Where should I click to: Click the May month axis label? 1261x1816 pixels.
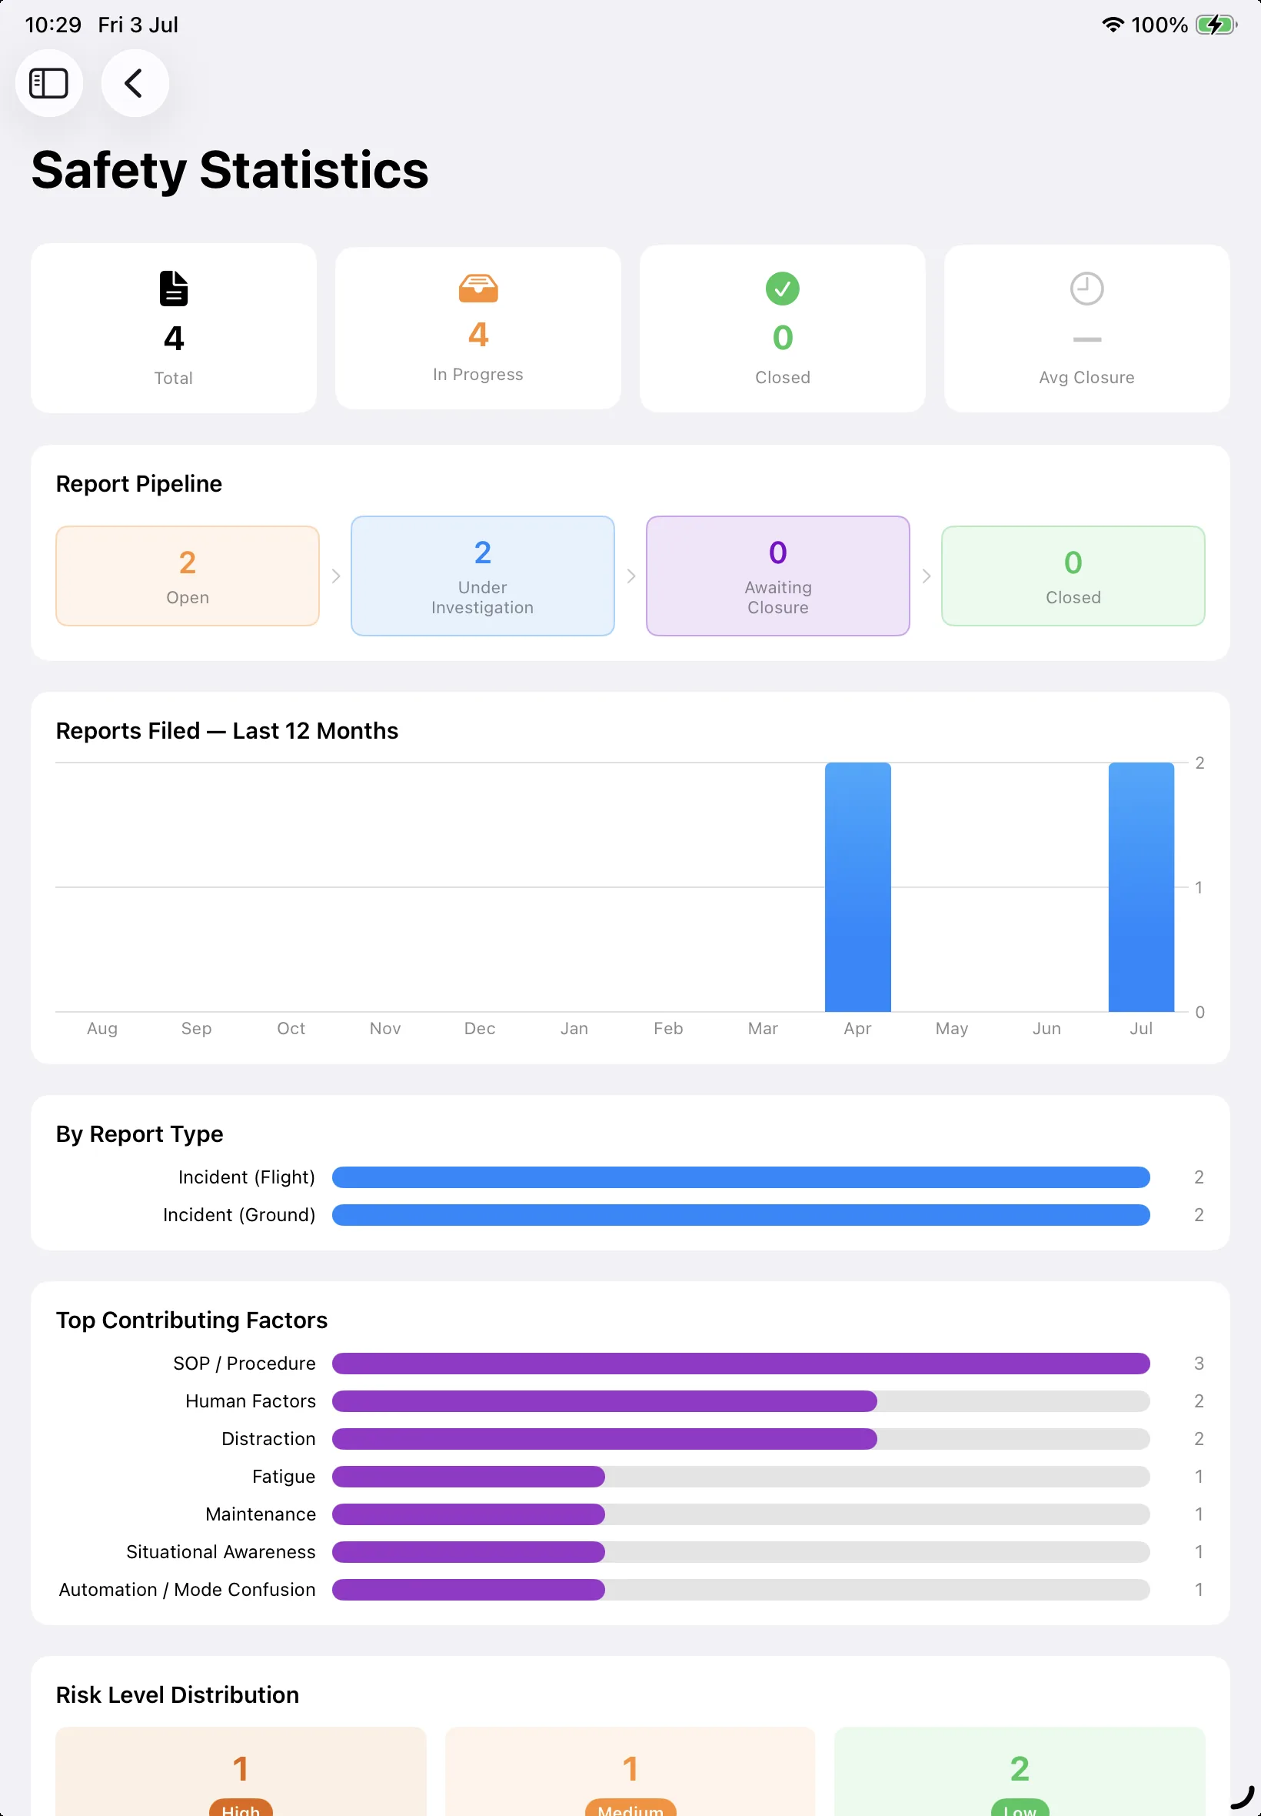point(952,1029)
